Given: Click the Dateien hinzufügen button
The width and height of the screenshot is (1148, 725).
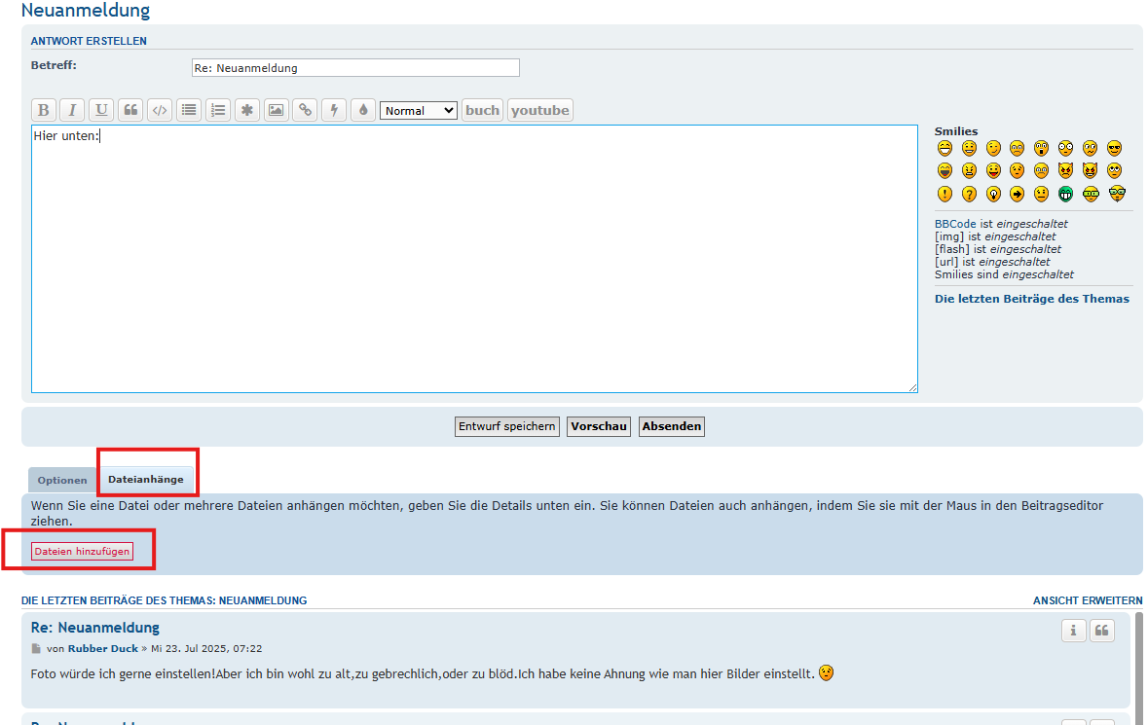Looking at the screenshot, I should coord(82,552).
